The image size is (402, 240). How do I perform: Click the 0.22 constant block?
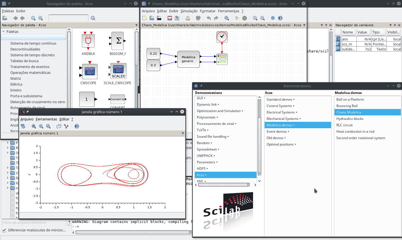[153, 54]
